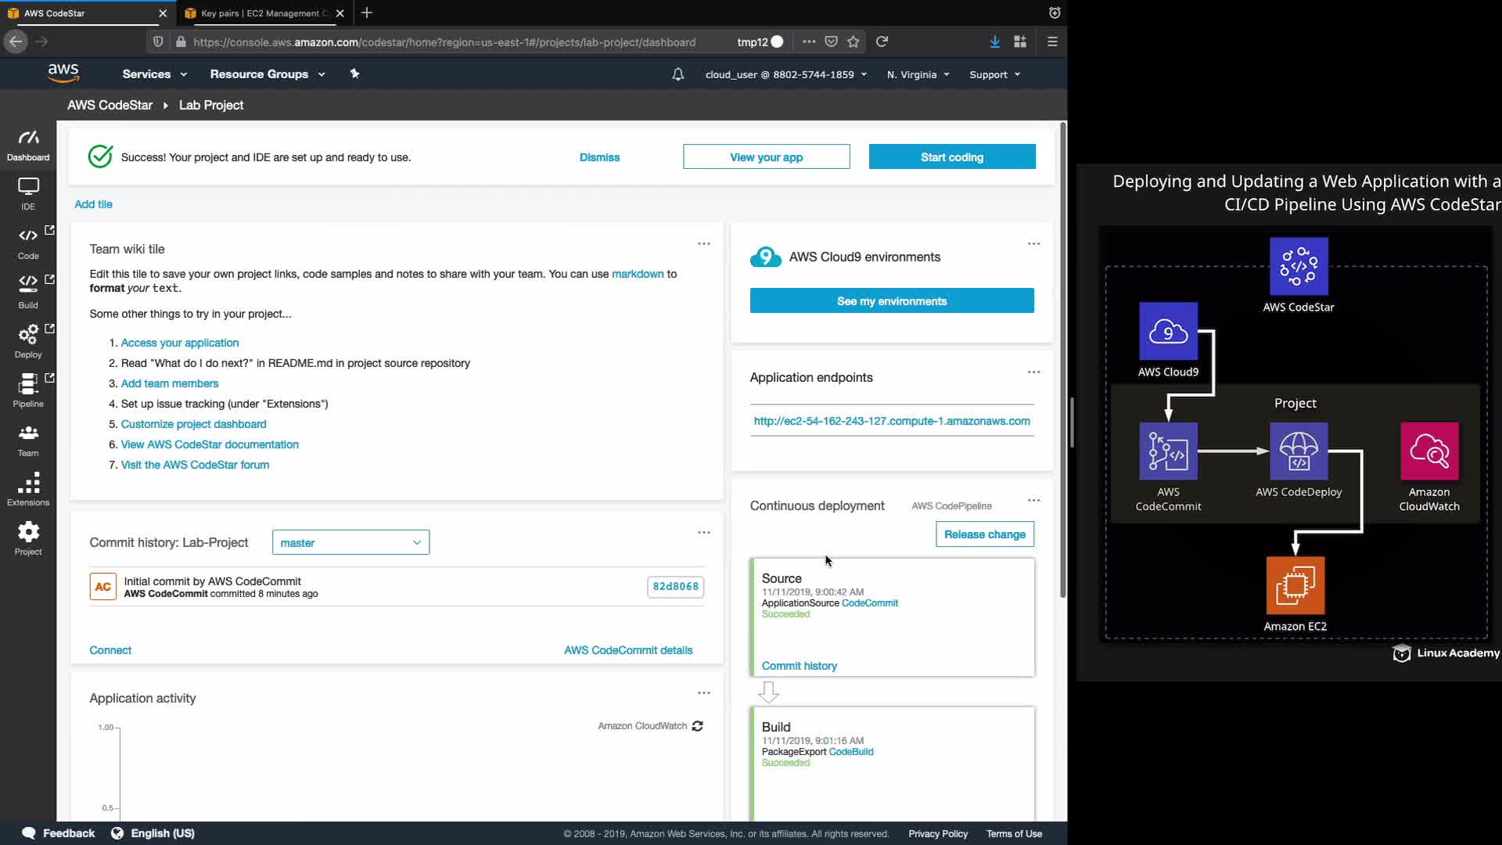Open the Pipeline sidebar icon

[28, 390]
